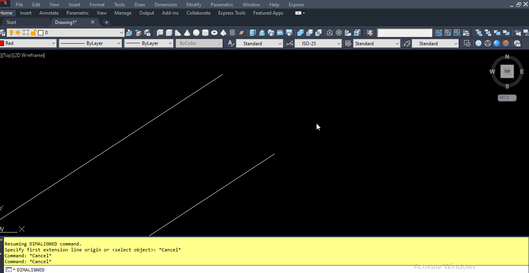
Task: Select the Torus solid tool
Action: coord(214,33)
